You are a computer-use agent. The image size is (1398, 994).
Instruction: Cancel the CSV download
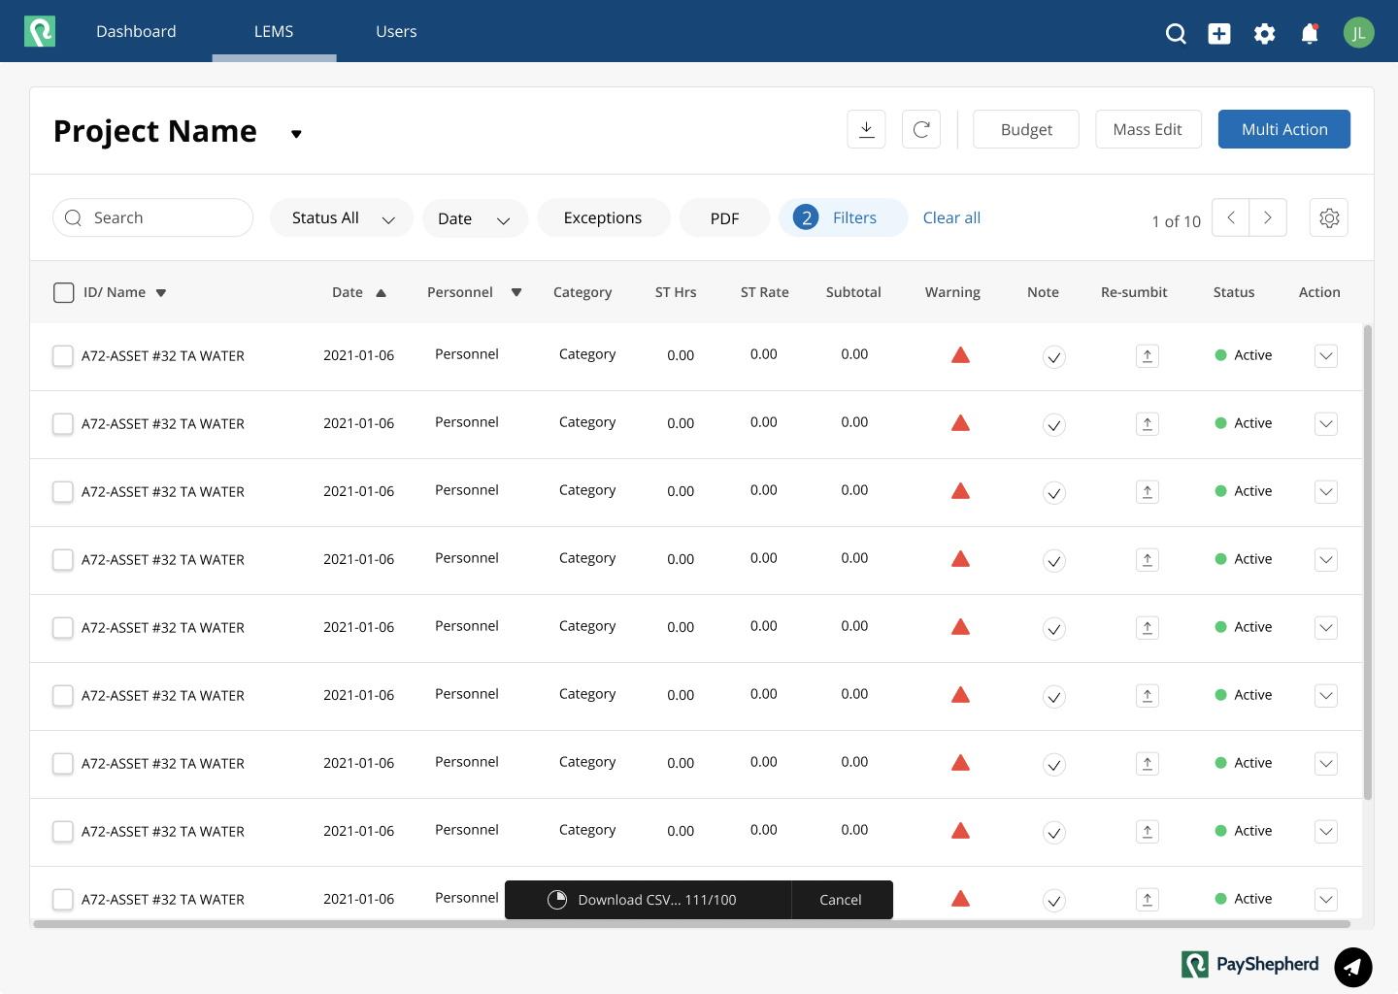coord(841,900)
